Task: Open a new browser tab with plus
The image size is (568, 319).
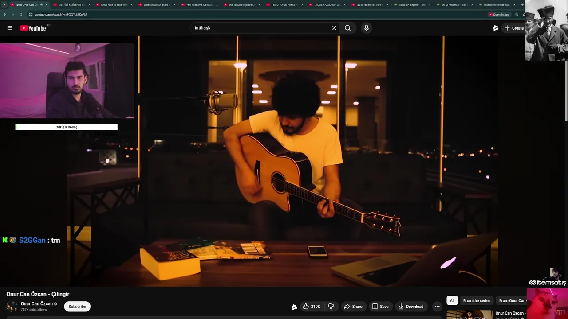Action: [522, 4]
